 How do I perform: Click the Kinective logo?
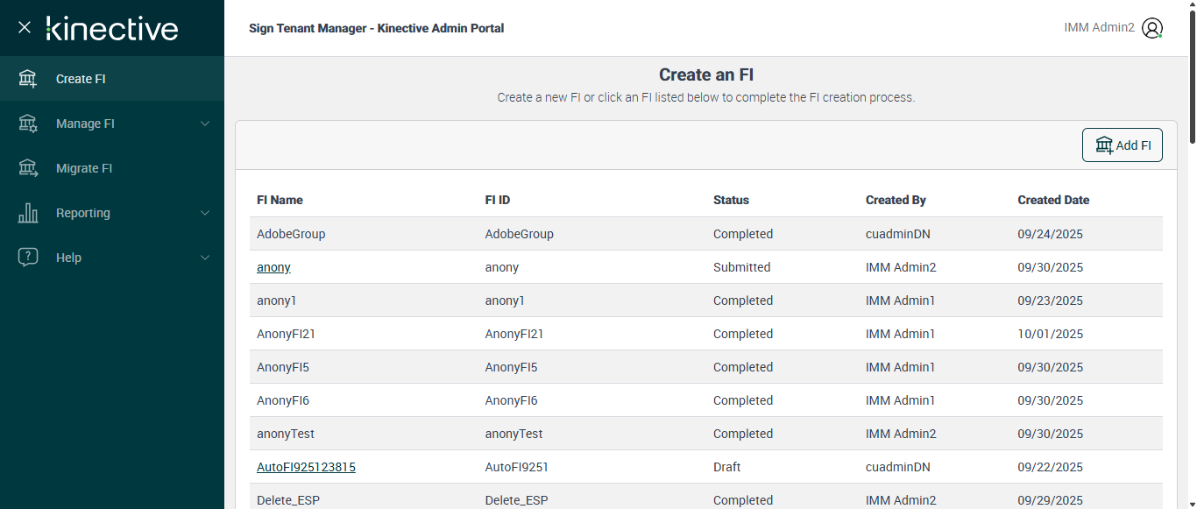coord(112,28)
